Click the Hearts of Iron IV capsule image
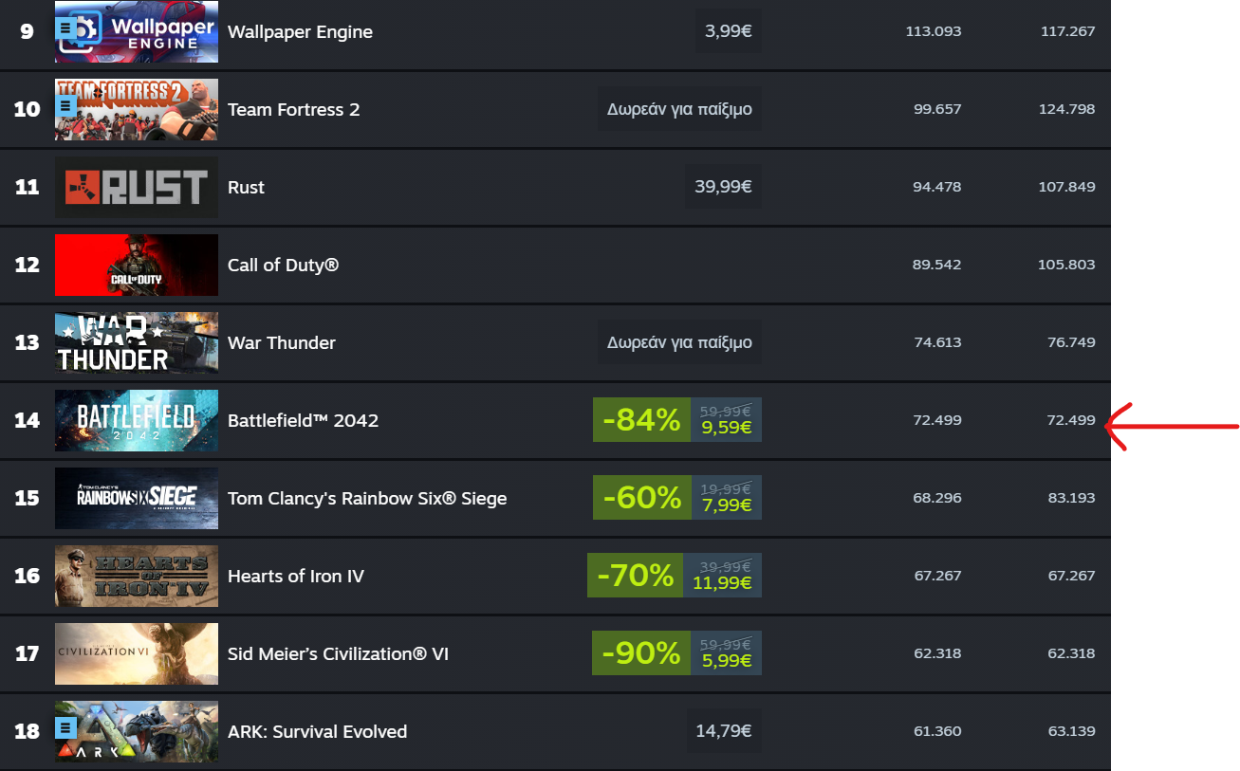The image size is (1240, 771). (137, 577)
